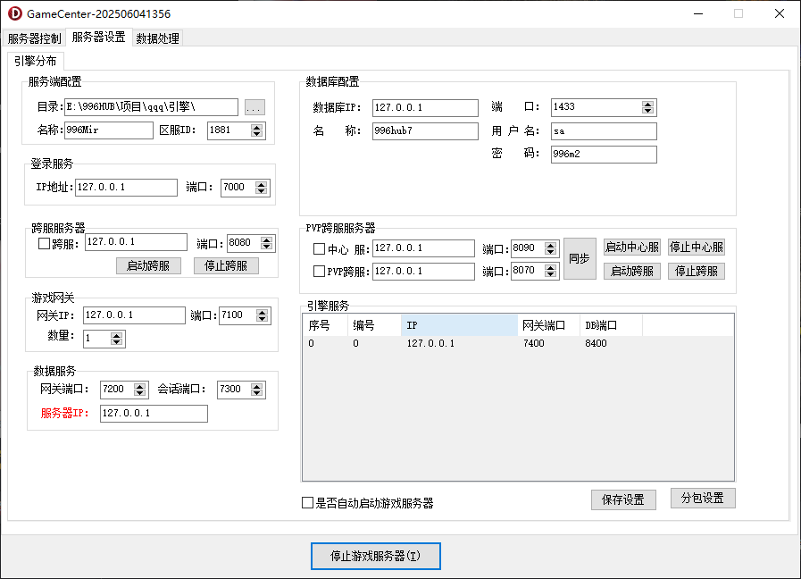Image resolution: width=801 pixels, height=579 pixels.
Task: Click the 启动中心服 button
Action: pyautogui.click(x=632, y=248)
